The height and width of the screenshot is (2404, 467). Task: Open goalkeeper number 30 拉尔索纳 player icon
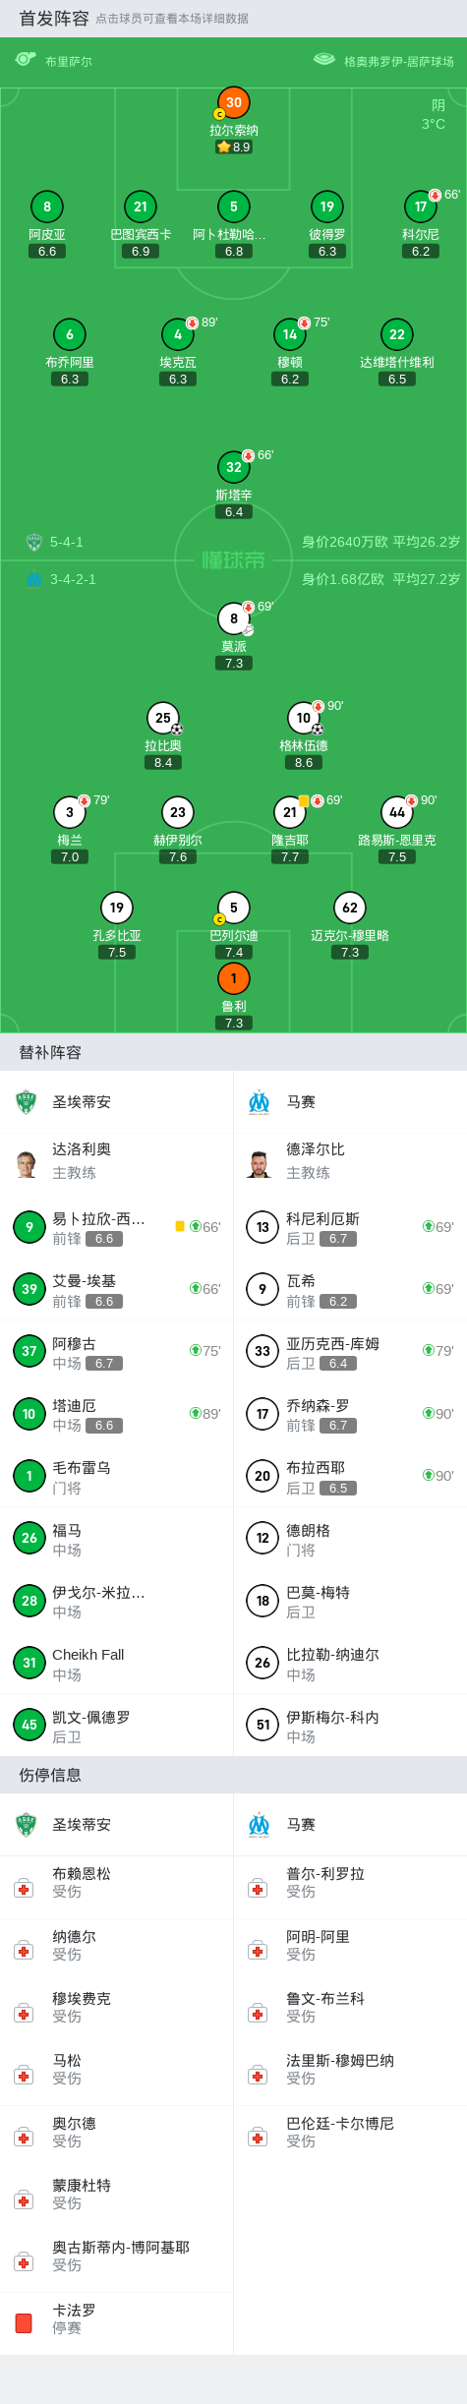(234, 102)
